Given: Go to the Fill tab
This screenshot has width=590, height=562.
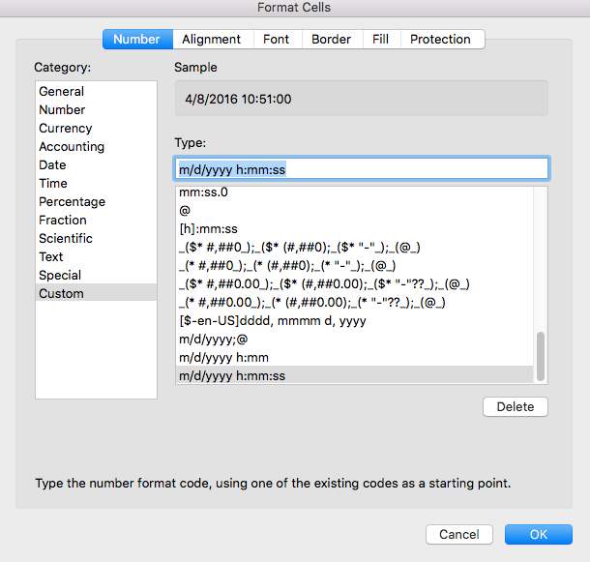Looking at the screenshot, I should [x=380, y=40].
